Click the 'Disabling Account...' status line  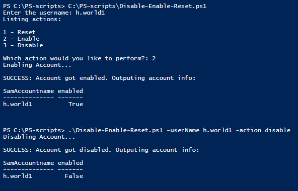(39, 137)
